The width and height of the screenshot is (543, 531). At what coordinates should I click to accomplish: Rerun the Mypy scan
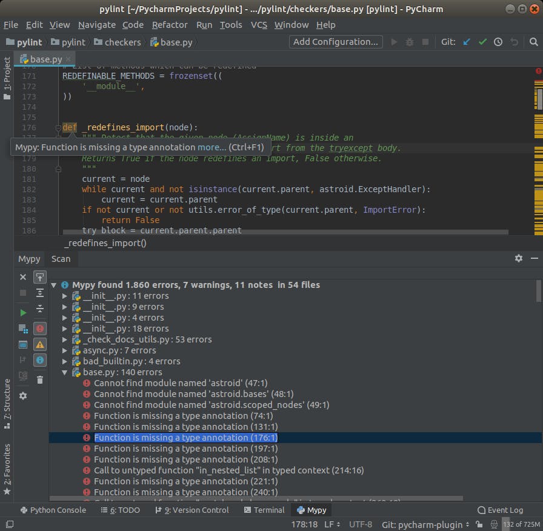pyautogui.click(x=22, y=311)
